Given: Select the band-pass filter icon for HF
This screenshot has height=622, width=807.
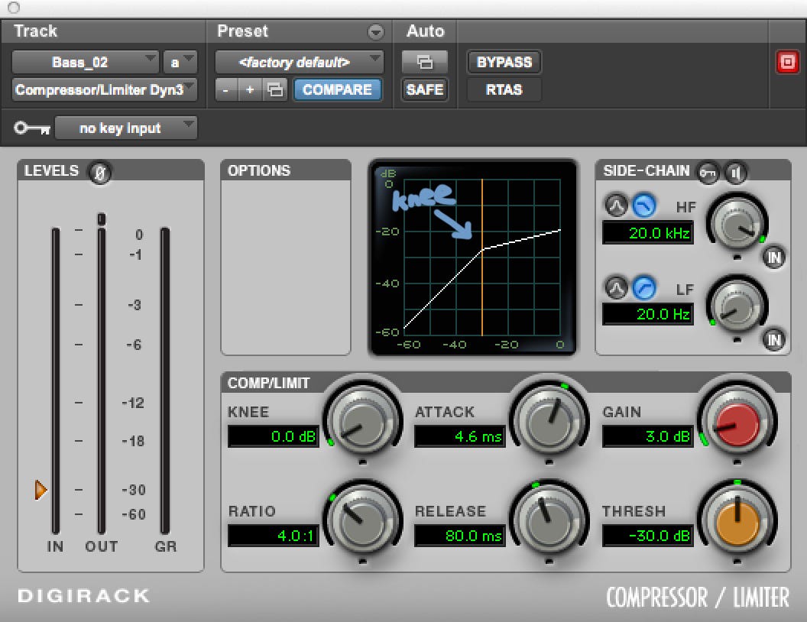Looking at the screenshot, I should click(x=616, y=205).
